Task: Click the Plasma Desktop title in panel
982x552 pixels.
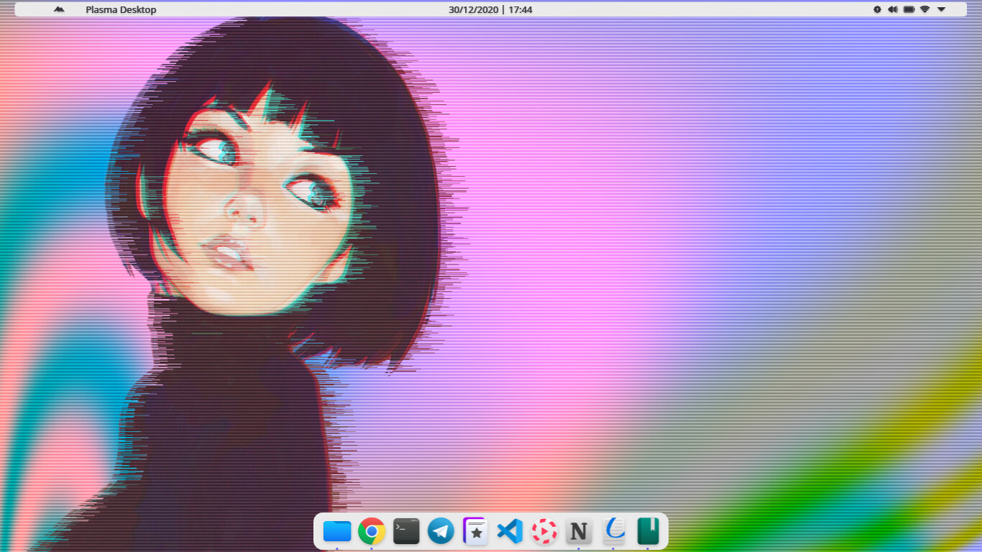Action: coord(121,9)
